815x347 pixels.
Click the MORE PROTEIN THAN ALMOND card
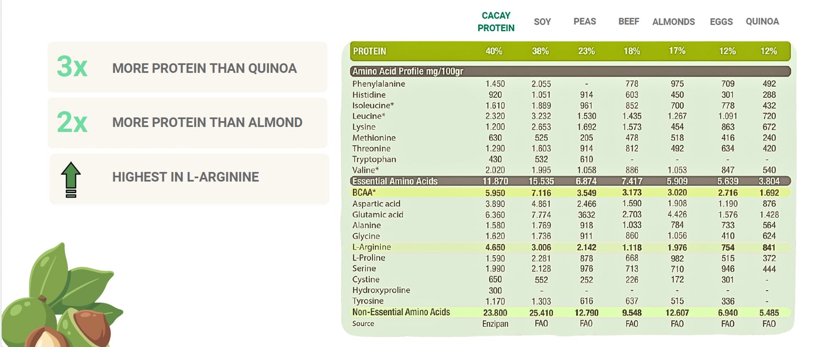point(187,122)
